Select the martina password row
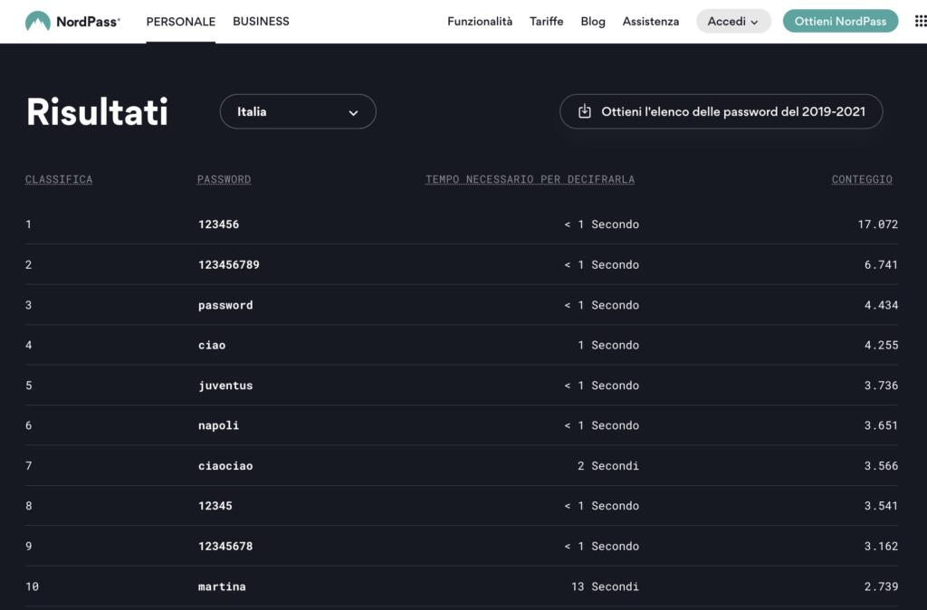 [222, 586]
